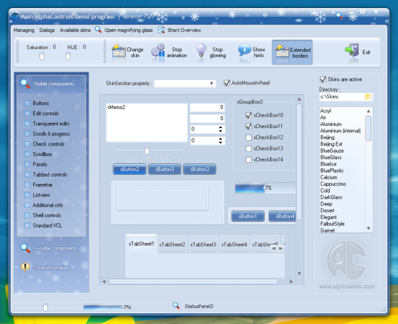Open the Available skins menu
This screenshot has height=324, width=398.
pos(75,30)
